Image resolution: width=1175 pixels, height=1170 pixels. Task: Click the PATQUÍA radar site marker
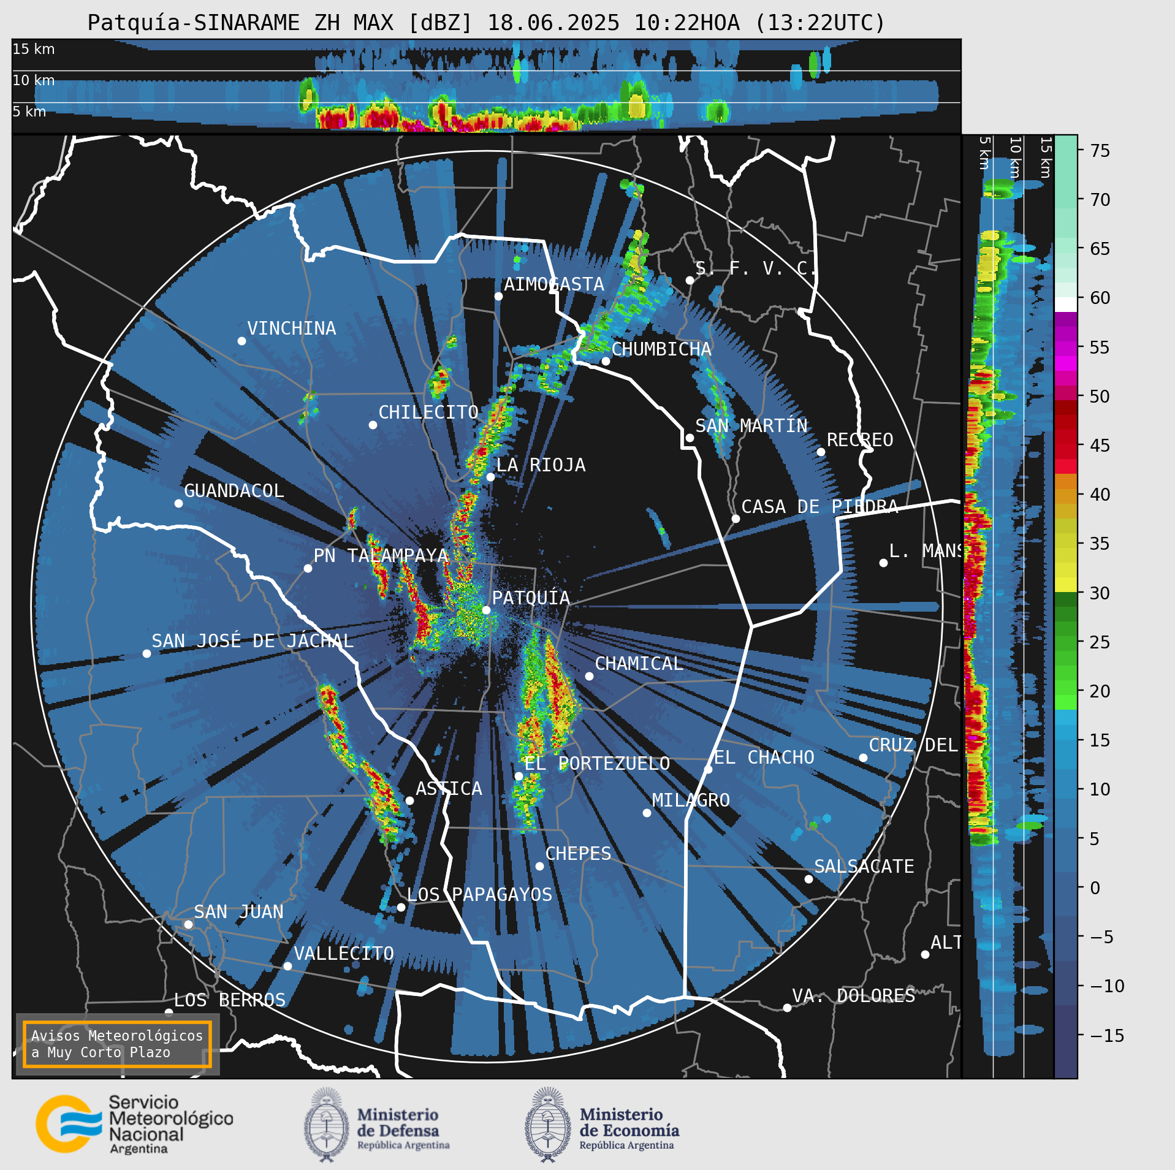point(486,610)
